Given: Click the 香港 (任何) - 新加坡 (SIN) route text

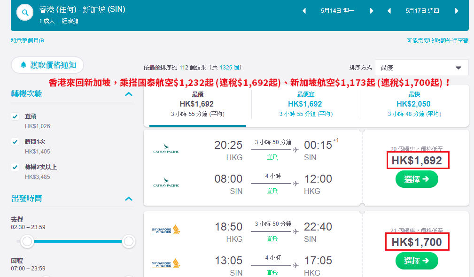Looking at the screenshot, I should coord(82,10).
